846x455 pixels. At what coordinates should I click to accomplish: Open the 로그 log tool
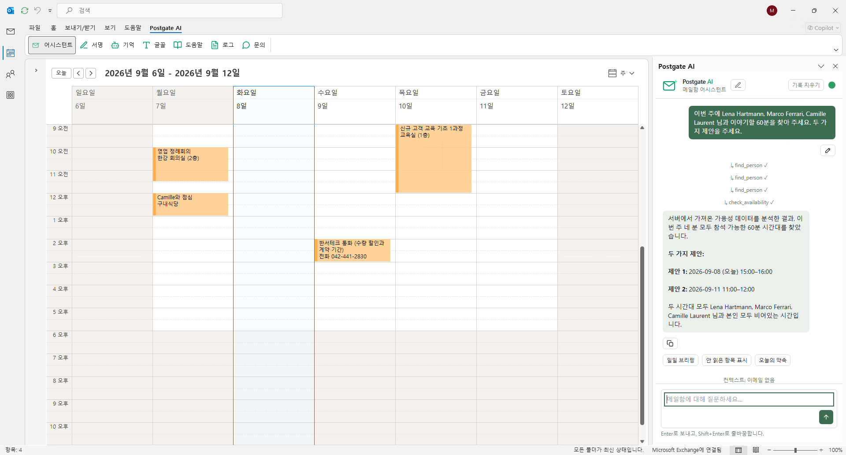[x=223, y=45]
